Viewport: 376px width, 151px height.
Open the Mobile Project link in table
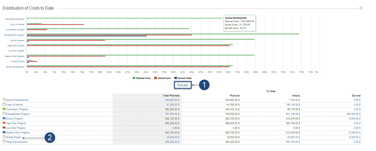[13, 137]
